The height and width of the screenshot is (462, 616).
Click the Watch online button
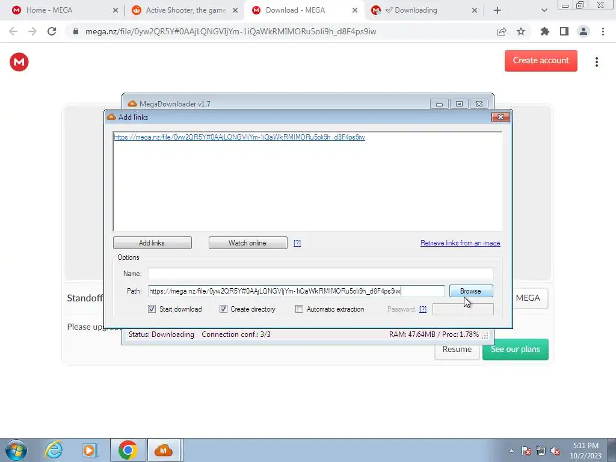[248, 243]
